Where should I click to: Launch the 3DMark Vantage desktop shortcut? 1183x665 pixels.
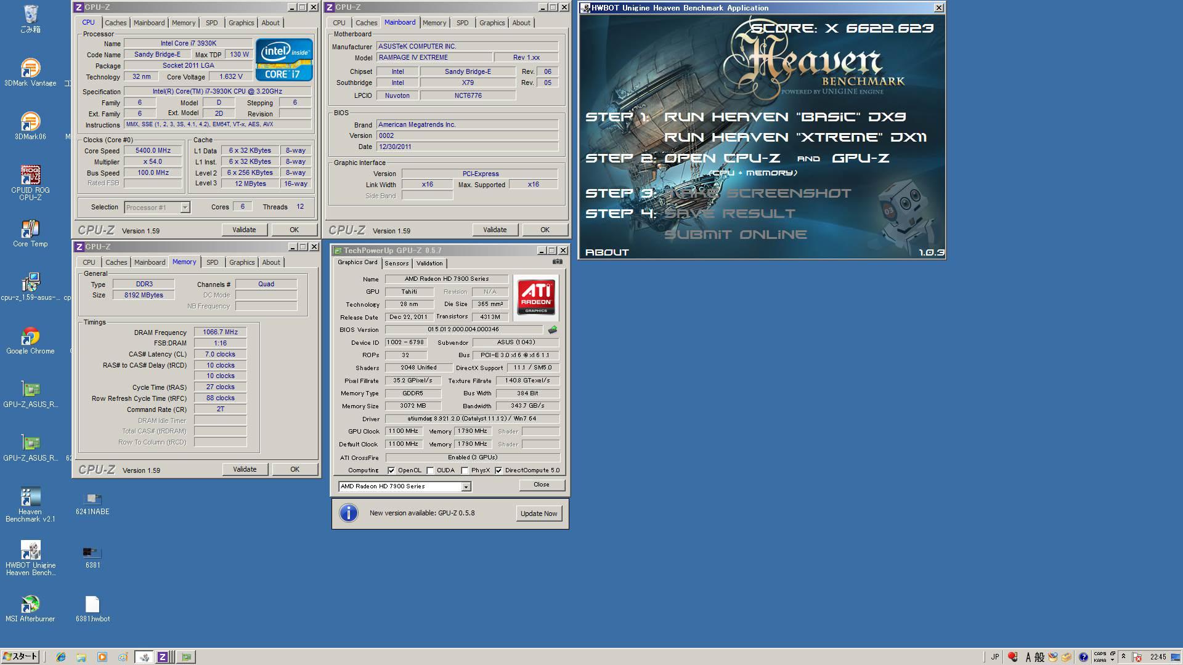point(30,73)
